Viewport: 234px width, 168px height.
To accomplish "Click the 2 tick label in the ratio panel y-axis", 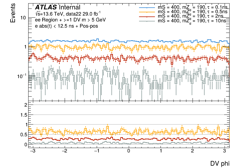I will 26,105.
